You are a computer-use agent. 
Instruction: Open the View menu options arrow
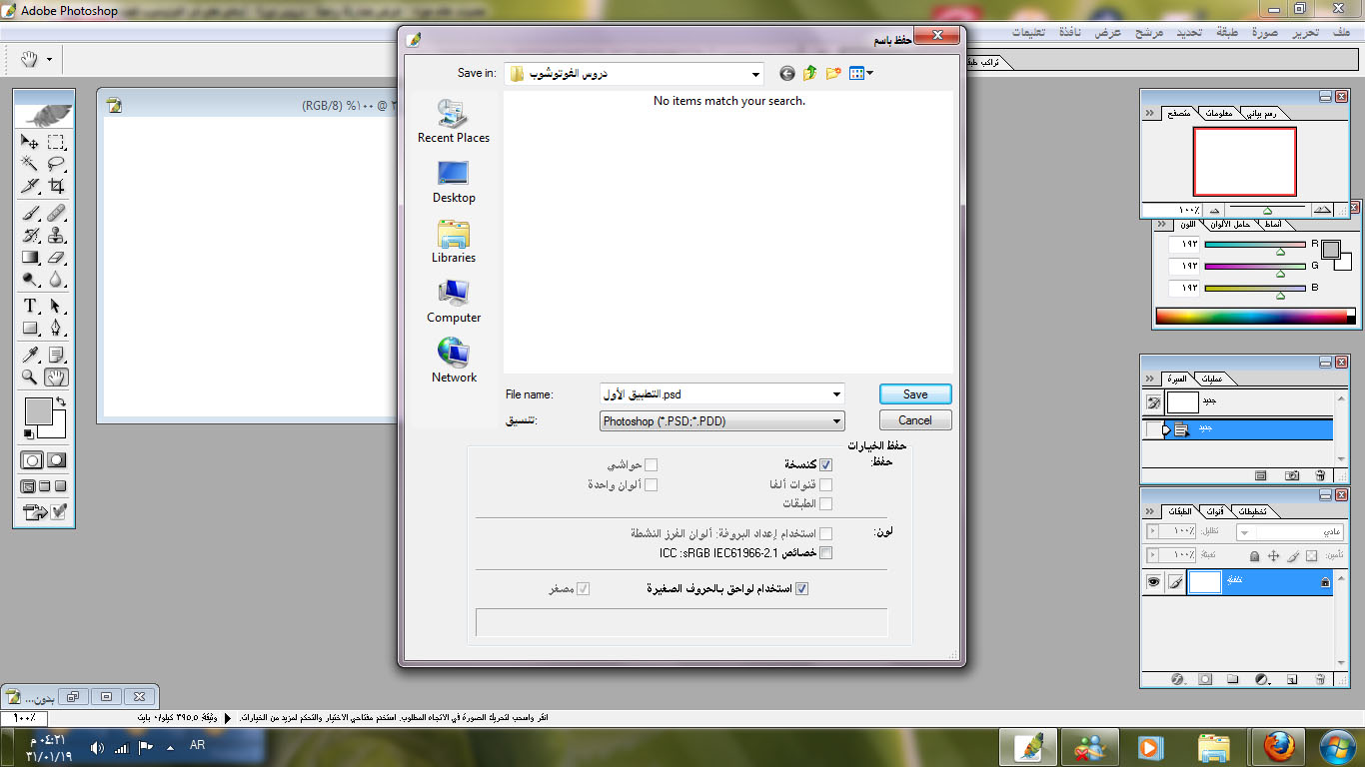[870, 73]
